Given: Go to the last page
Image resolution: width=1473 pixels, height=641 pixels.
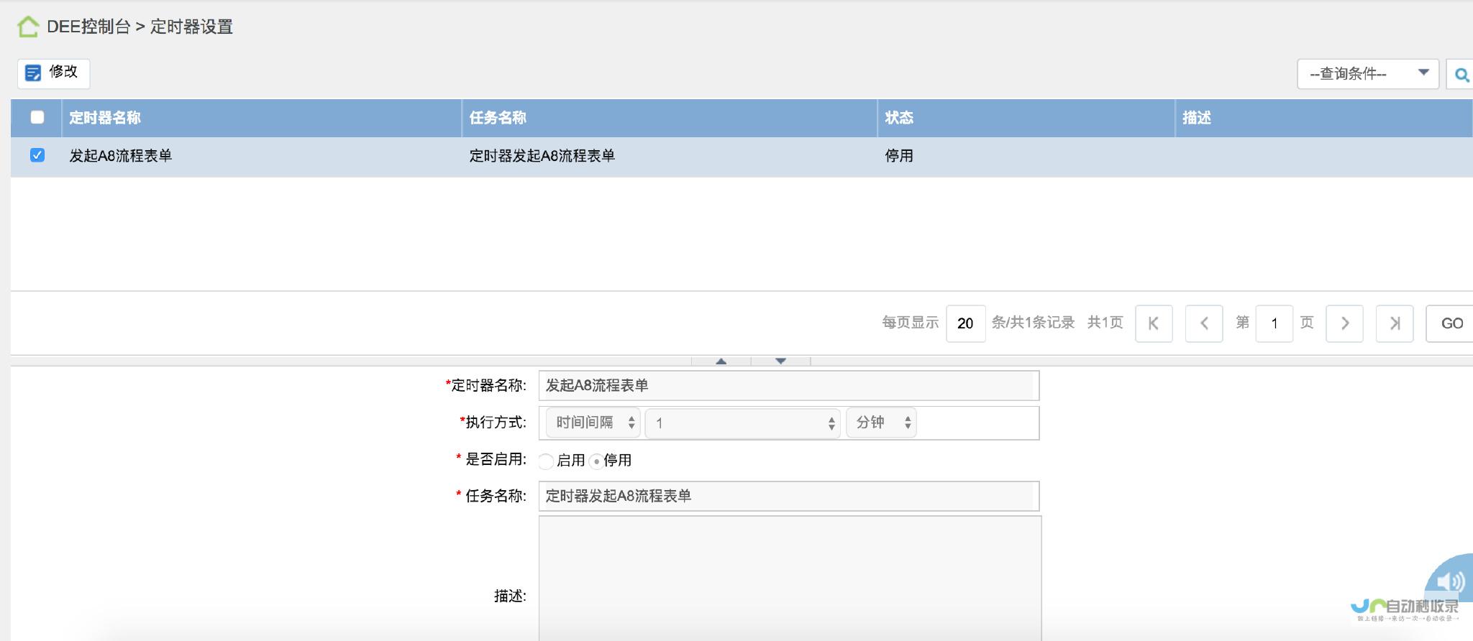Looking at the screenshot, I should pyautogui.click(x=1395, y=323).
